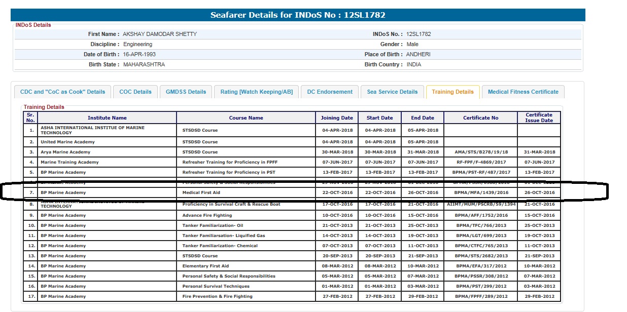The width and height of the screenshot is (627, 312).
Task: Click the INDoS No. value 12SL1782
Action: pos(419,34)
